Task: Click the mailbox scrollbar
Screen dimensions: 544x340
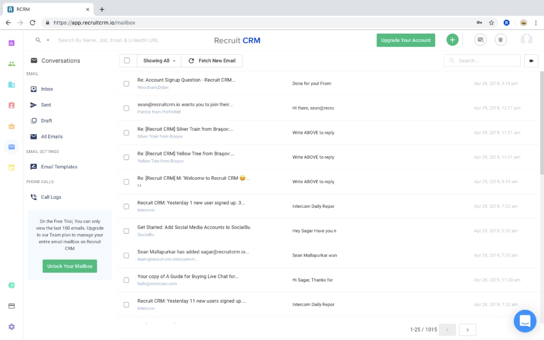Action: pos(542,123)
